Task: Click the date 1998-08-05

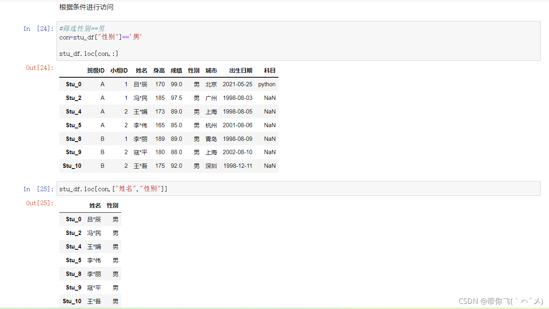Action: pos(237,112)
